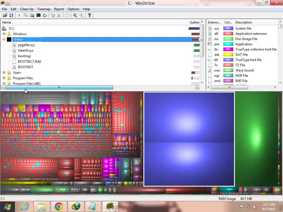Select the Users folder row
The height and width of the screenshot is (212, 283).
coord(100,73)
